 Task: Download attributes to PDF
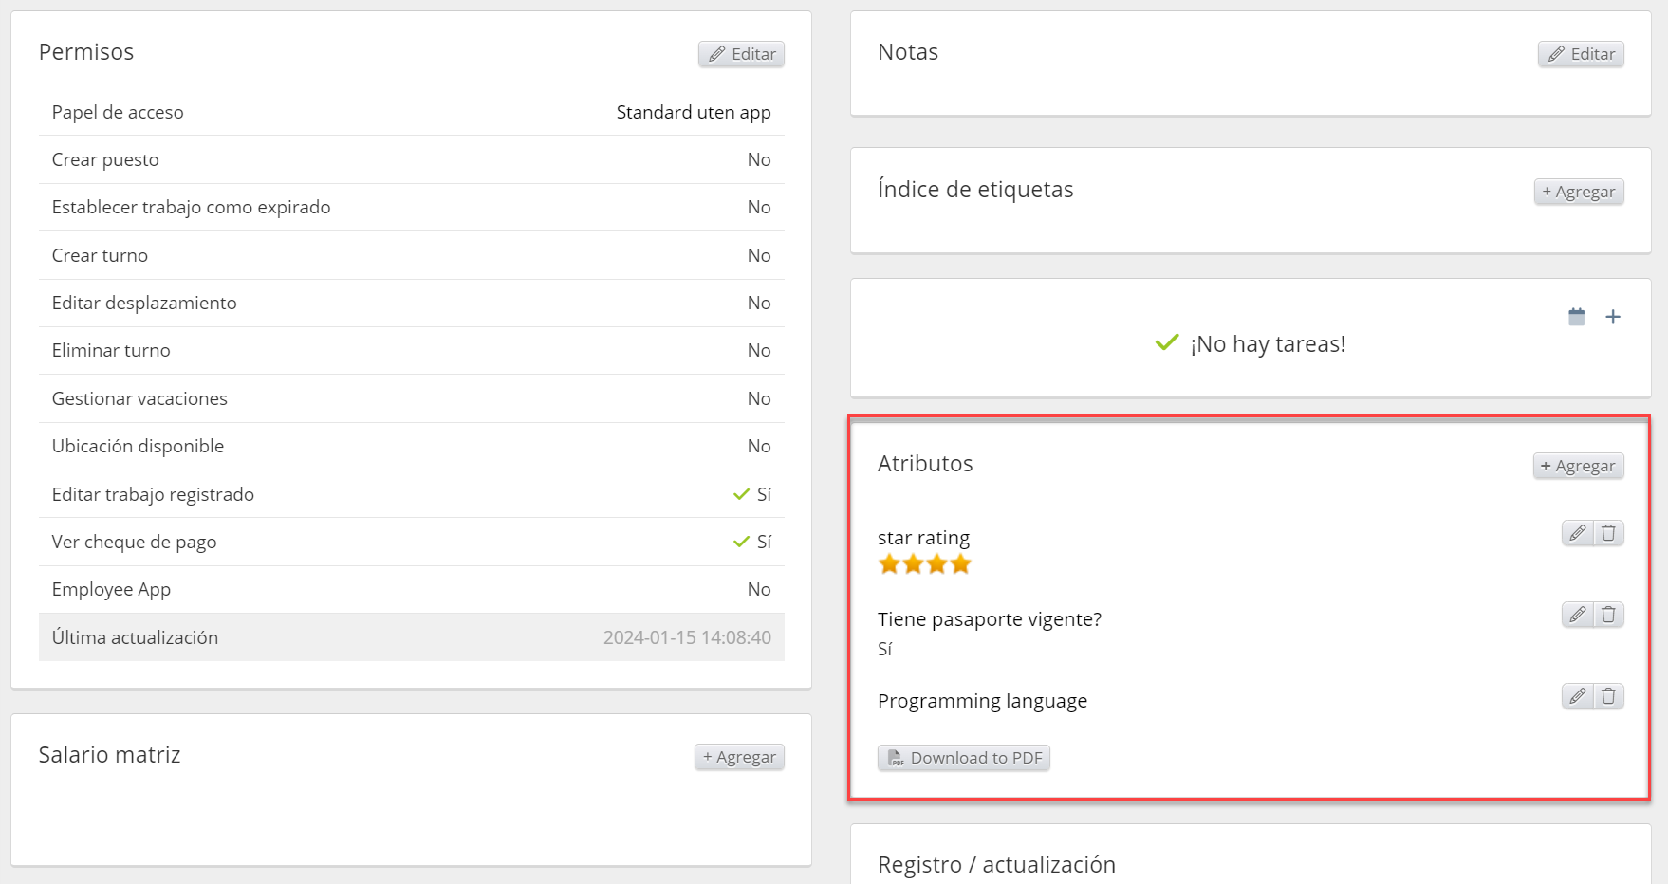click(964, 758)
